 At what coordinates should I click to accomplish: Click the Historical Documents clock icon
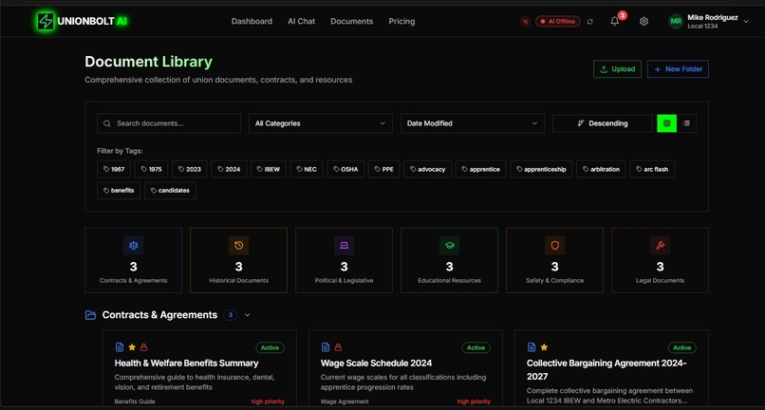coord(238,246)
